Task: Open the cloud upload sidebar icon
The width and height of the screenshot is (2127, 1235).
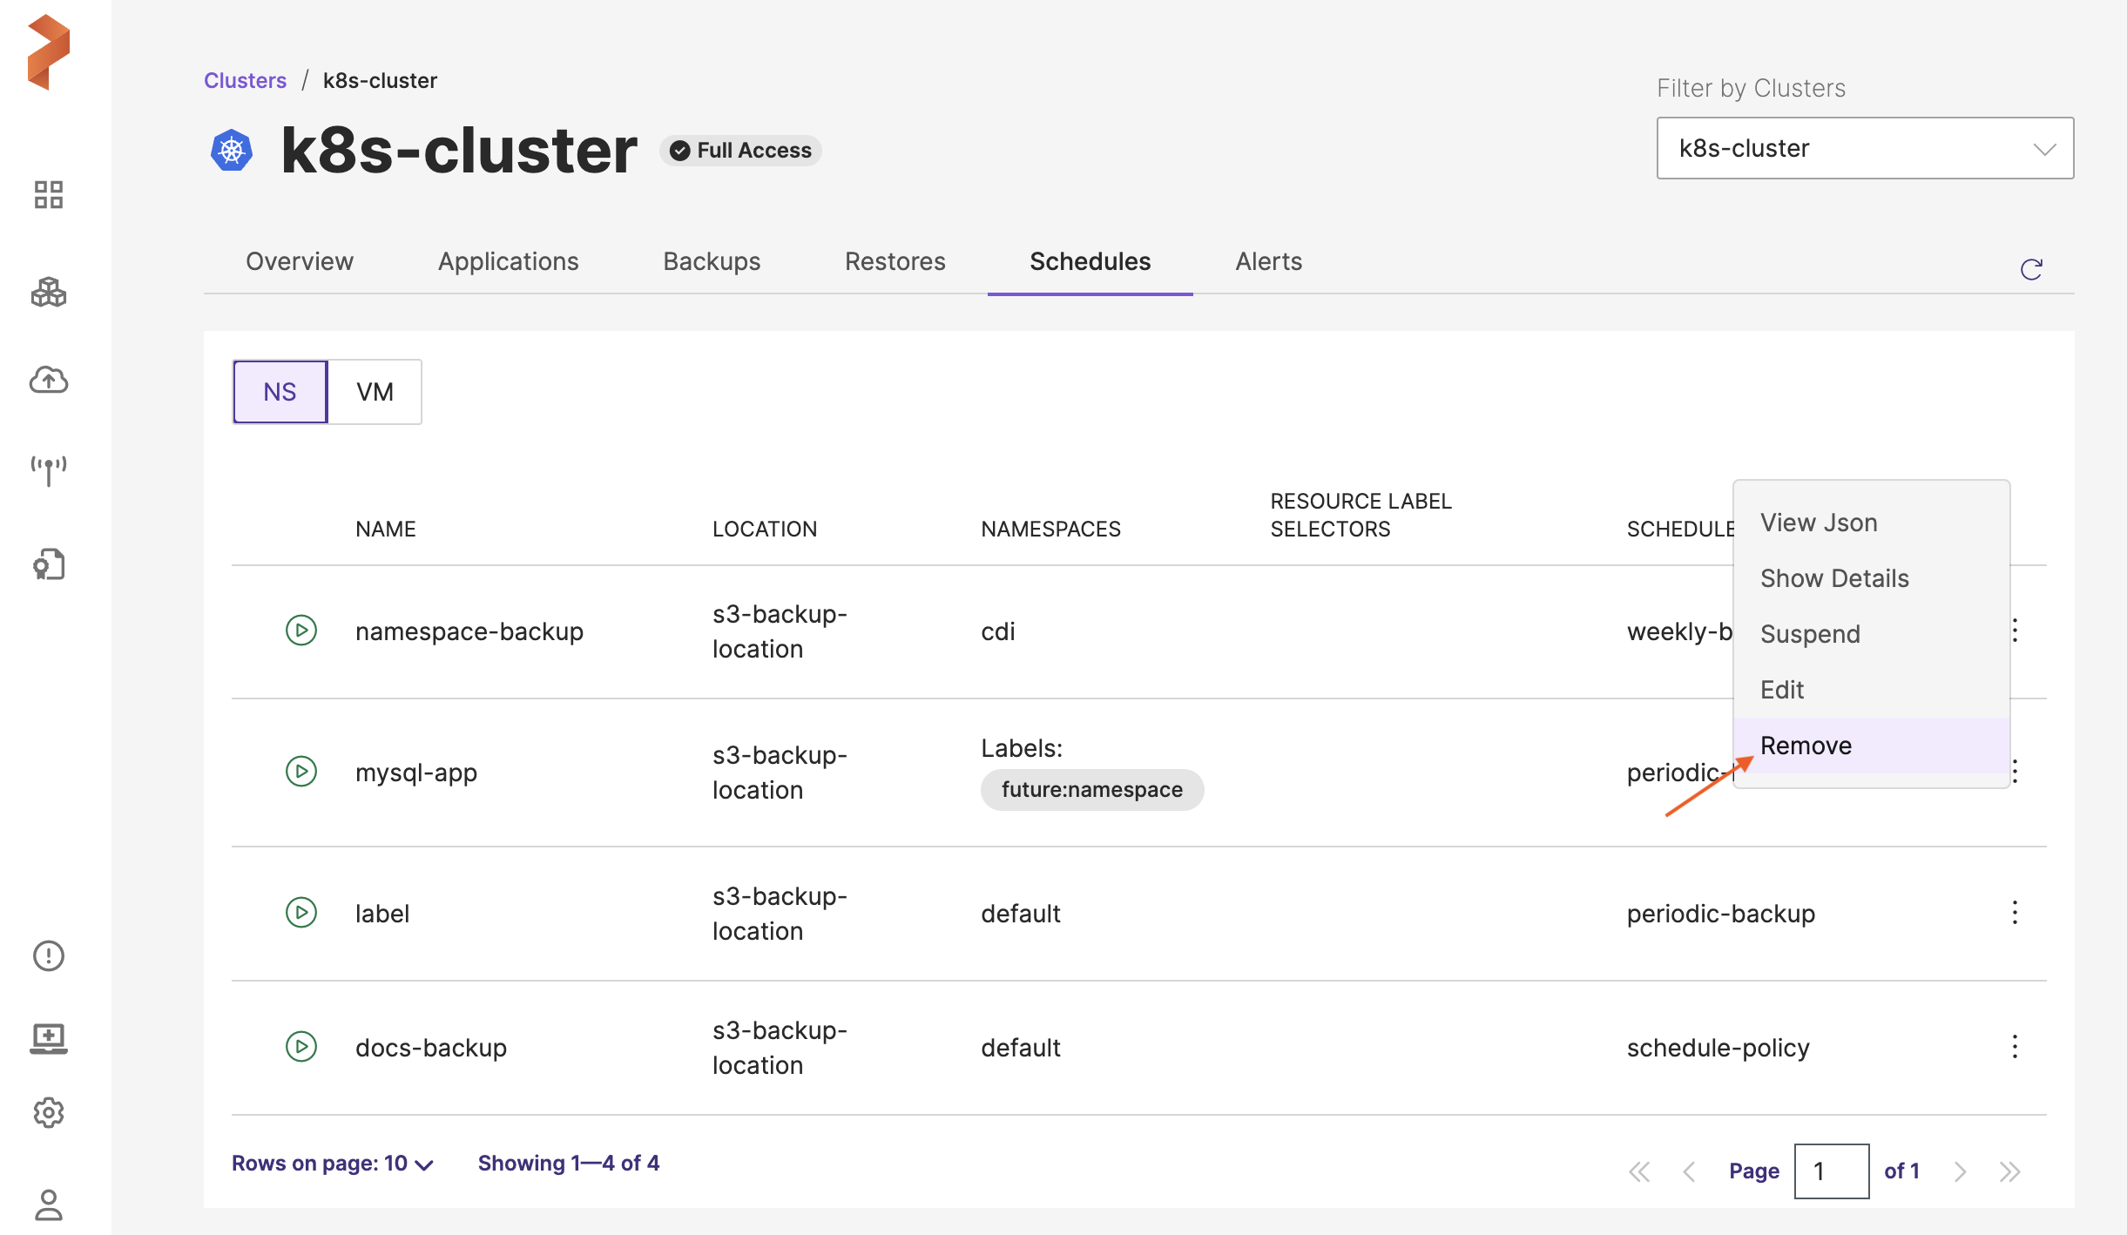Action: click(x=49, y=380)
